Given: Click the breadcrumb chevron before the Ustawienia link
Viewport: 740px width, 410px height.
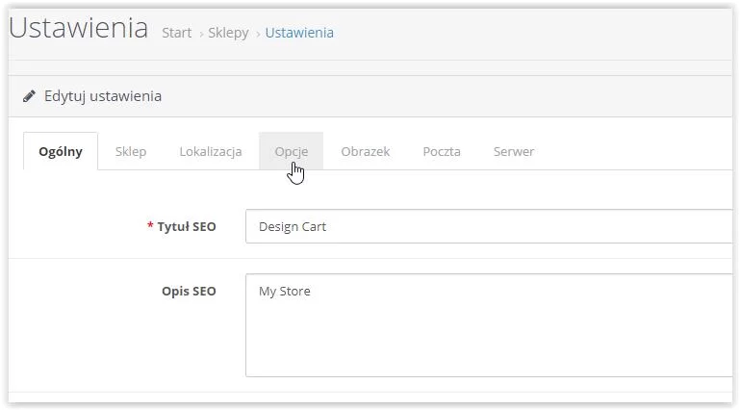Looking at the screenshot, I should pyautogui.click(x=258, y=34).
